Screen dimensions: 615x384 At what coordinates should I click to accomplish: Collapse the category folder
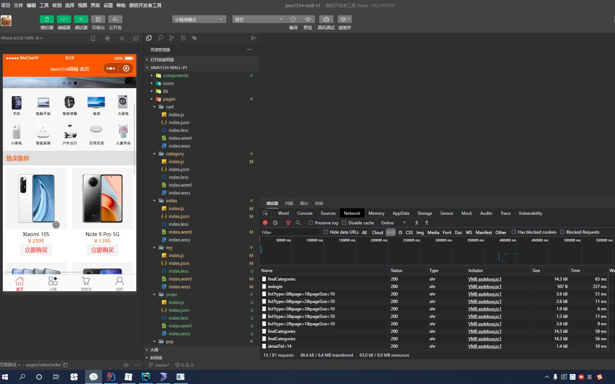point(154,154)
